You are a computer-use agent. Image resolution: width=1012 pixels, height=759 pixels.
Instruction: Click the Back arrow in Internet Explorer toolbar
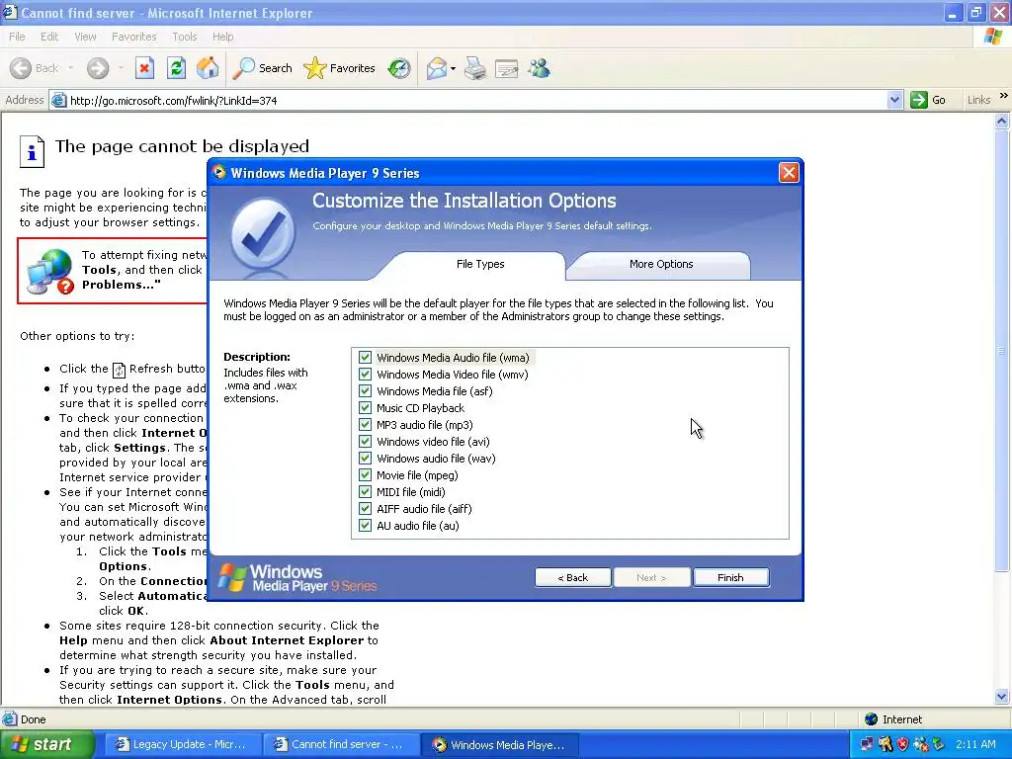click(21, 68)
